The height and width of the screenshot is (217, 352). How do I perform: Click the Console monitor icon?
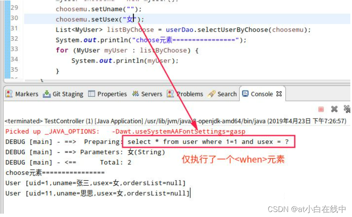click(x=246, y=93)
